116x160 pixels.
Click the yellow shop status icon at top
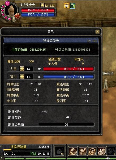point(67,6)
